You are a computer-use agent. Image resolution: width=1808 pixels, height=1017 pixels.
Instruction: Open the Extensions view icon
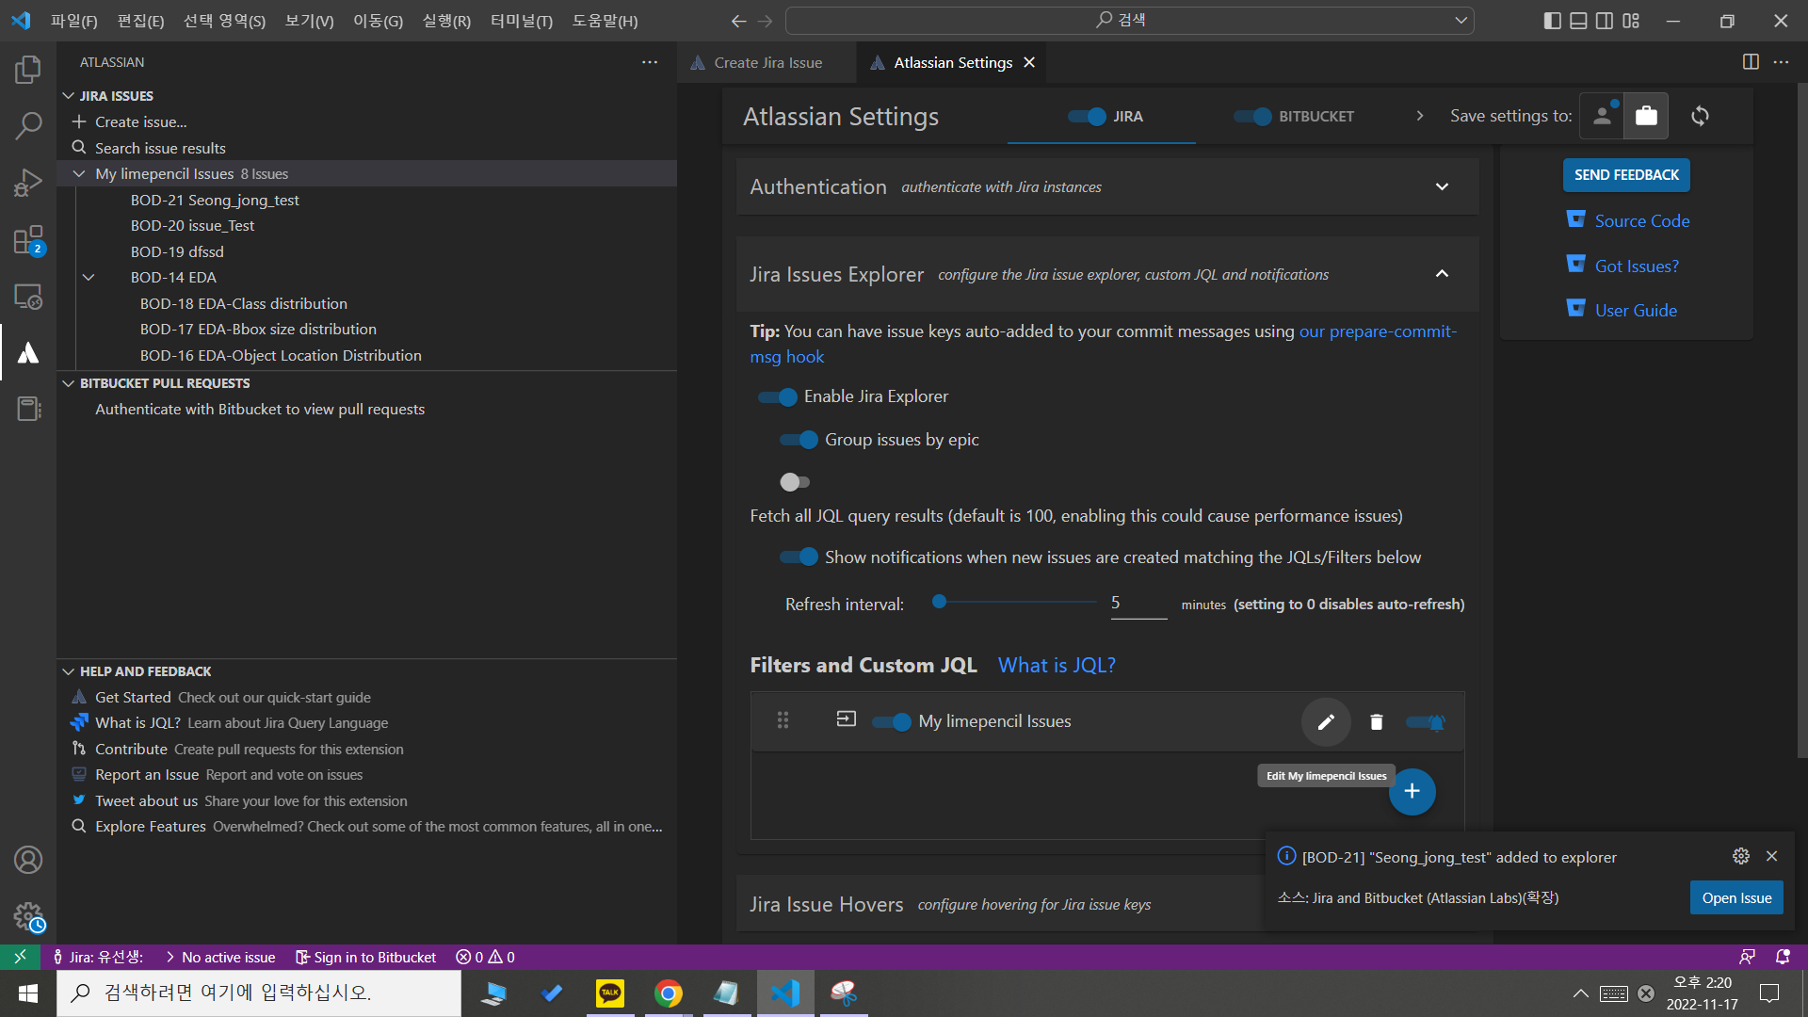pyautogui.click(x=28, y=240)
